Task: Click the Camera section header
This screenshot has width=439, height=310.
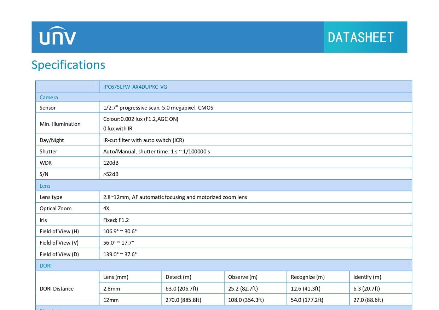Action: [x=49, y=97]
